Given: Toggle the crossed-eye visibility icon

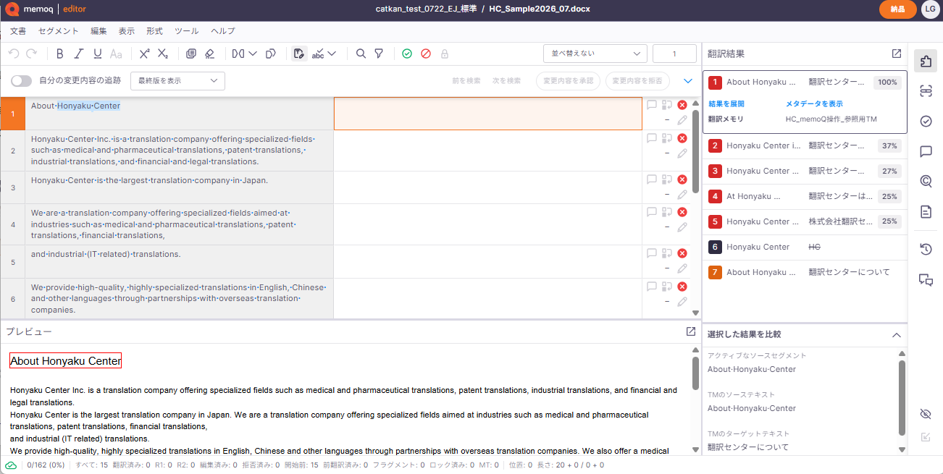Looking at the screenshot, I should click(x=925, y=414).
